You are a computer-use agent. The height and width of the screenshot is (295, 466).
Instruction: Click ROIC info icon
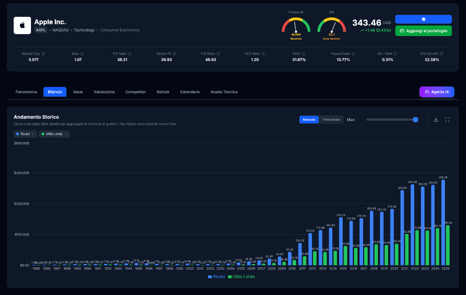(x=304, y=54)
